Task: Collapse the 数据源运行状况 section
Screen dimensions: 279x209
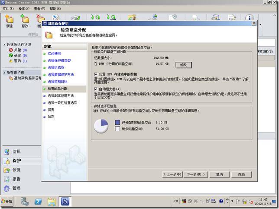Action: (x=4, y=44)
